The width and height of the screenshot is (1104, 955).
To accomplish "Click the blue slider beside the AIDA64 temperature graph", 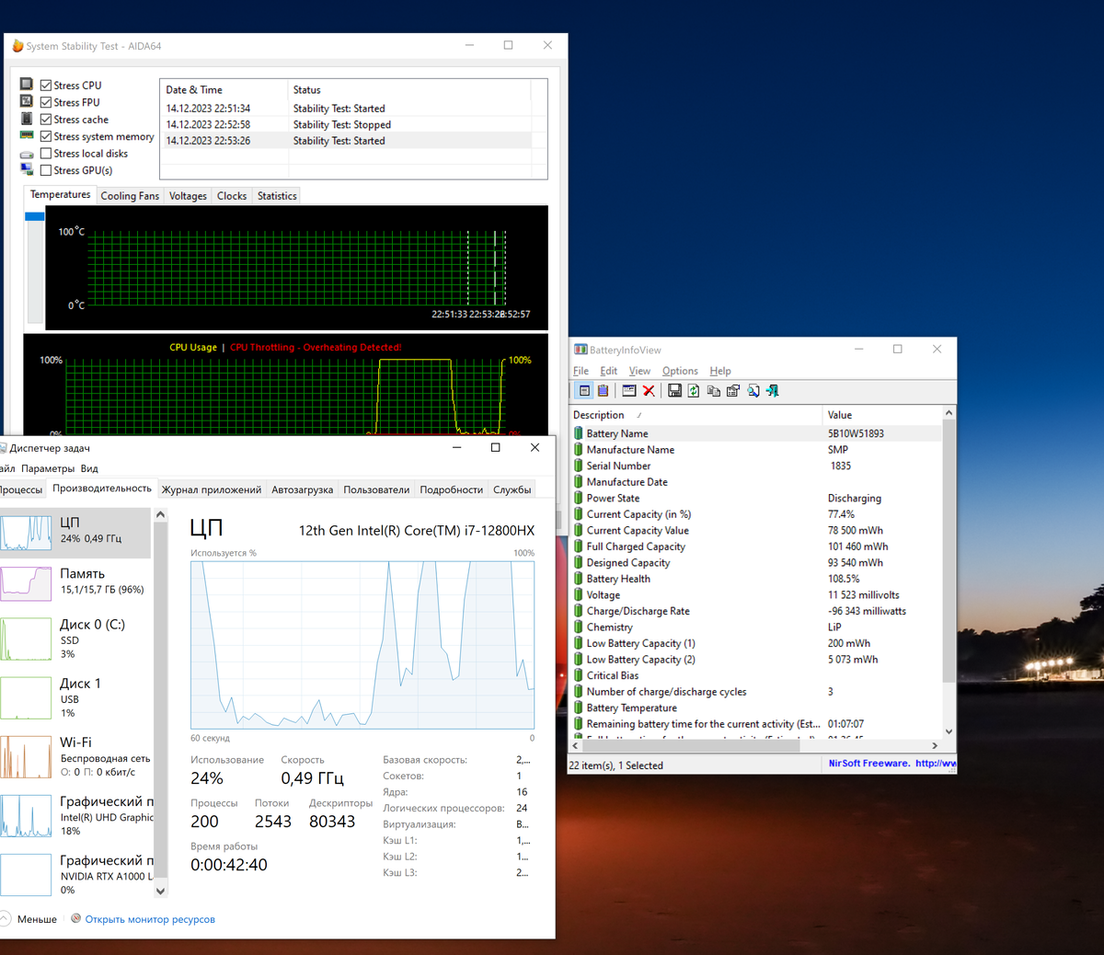I will (35, 216).
